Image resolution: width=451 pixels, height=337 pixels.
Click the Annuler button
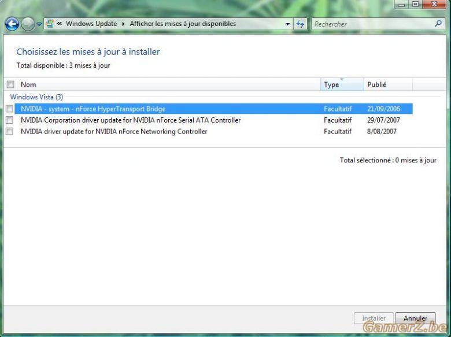pyautogui.click(x=415, y=319)
